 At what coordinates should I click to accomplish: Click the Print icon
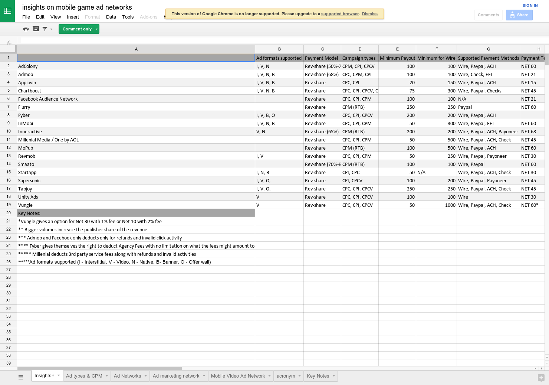pyautogui.click(x=26, y=29)
